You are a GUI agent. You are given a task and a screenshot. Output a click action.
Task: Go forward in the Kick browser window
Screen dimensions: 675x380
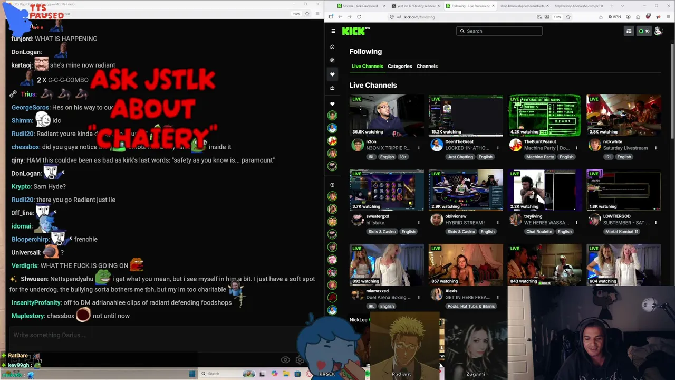tap(349, 17)
